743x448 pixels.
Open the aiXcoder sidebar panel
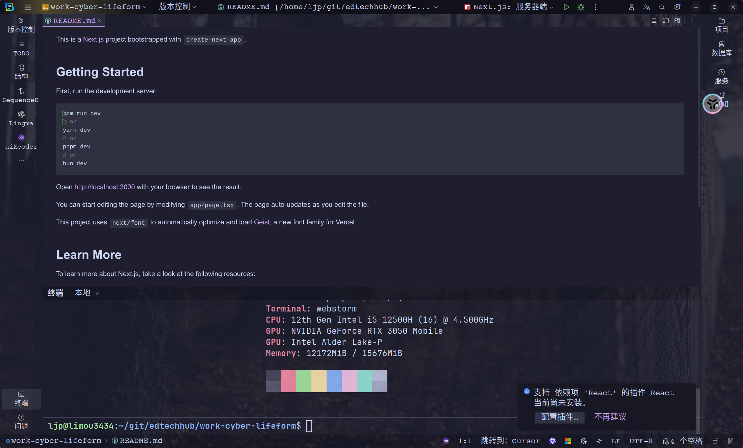click(x=21, y=142)
